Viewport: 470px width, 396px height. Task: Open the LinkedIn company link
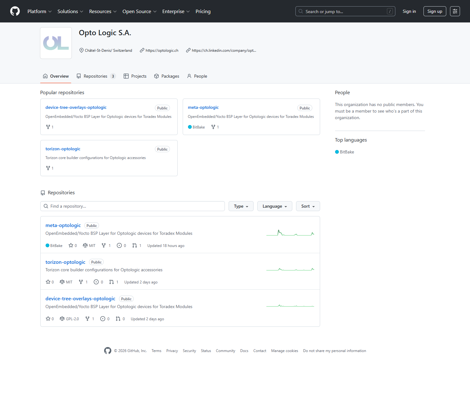[224, 50]
